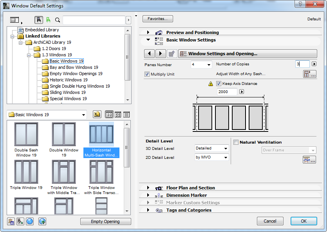Select the green favorites chair icon
327x232 pixels.
coord(49,20)
